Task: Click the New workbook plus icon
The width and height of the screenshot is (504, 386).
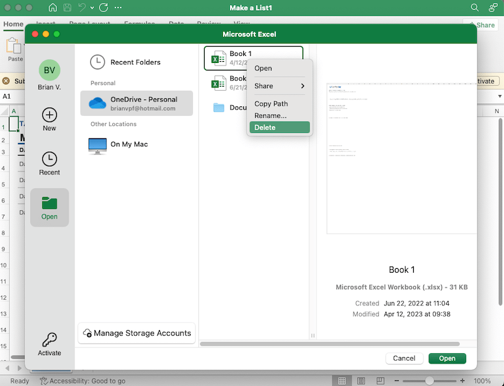Action: pos(50,115)
